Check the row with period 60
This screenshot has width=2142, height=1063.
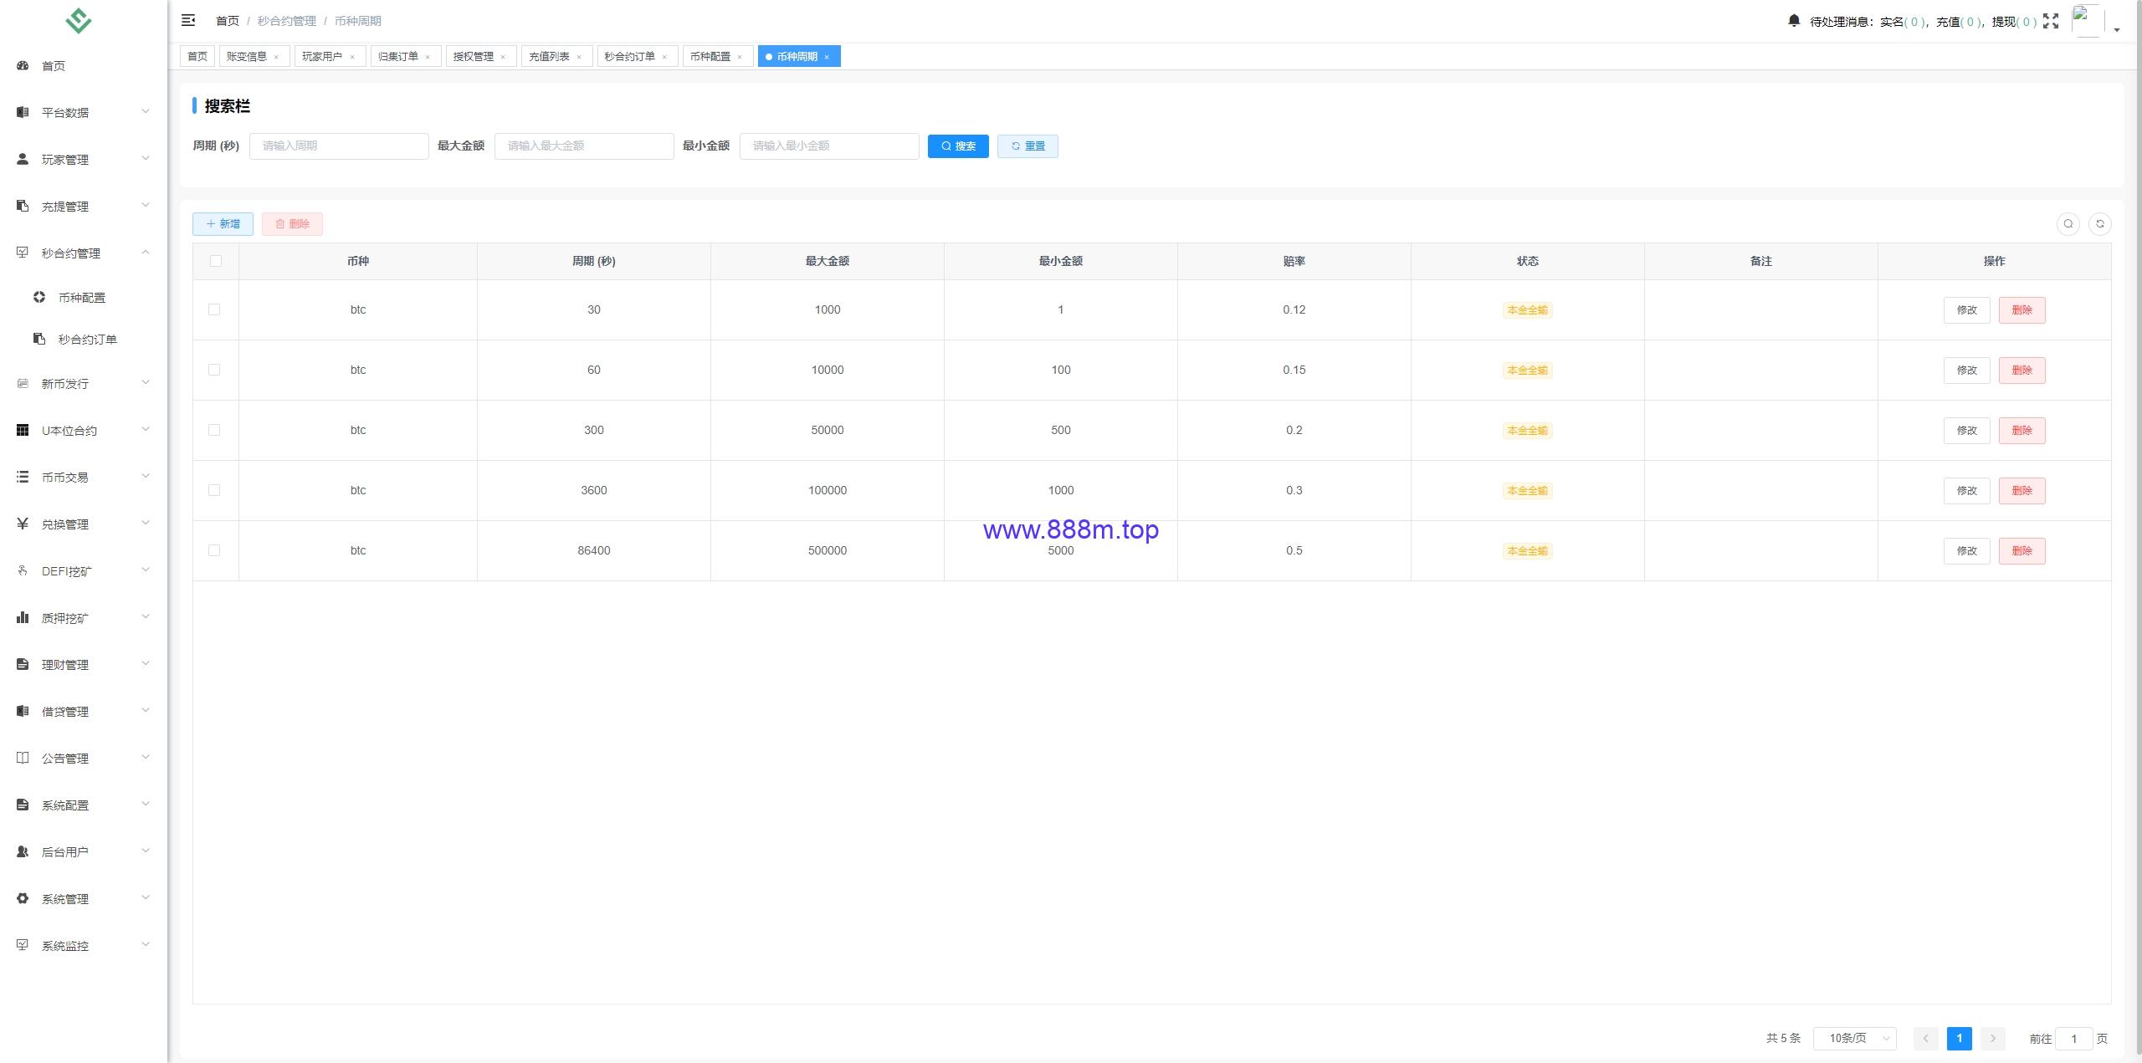click(214, 370)
